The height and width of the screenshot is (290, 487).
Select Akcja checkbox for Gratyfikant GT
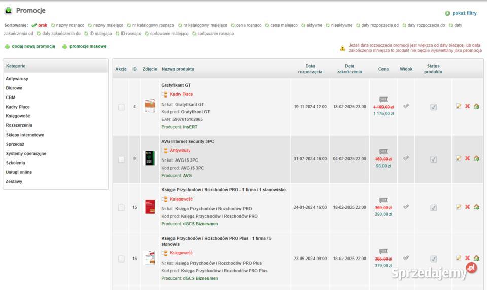pyautogui.click(x=121, y=107)
